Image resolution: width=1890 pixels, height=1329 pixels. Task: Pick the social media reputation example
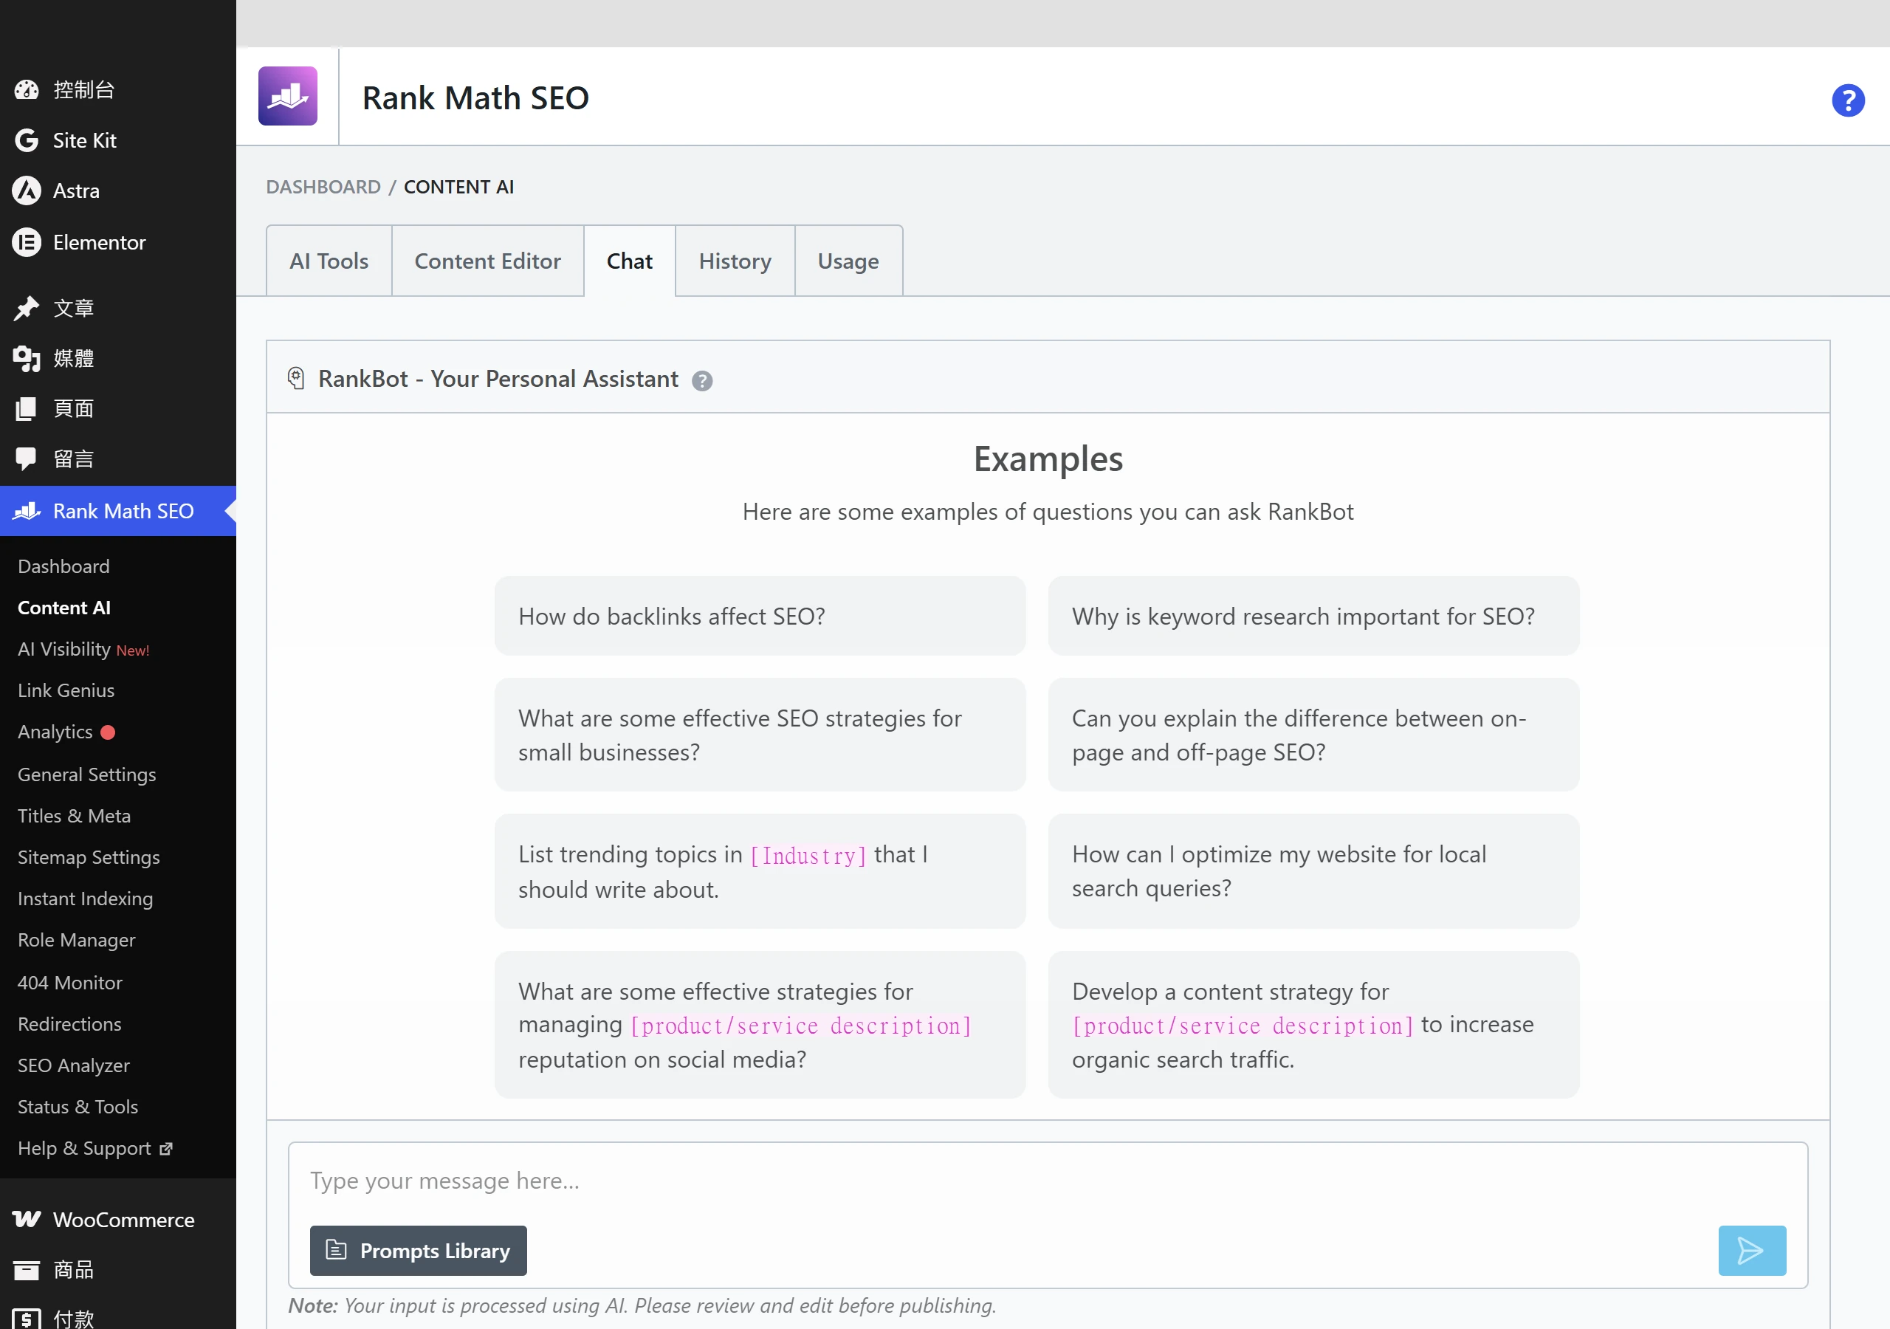coord(760,1024)
